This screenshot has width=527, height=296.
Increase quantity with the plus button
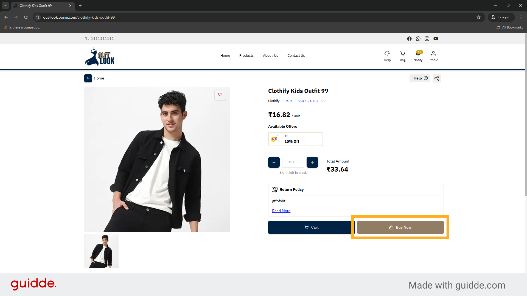click(312, 162)
